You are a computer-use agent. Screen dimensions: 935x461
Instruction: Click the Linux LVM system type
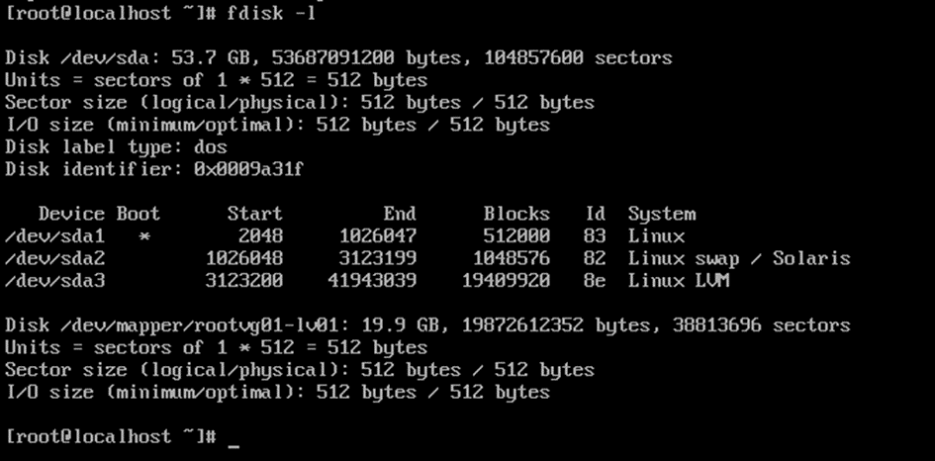[x=679, y=281]
